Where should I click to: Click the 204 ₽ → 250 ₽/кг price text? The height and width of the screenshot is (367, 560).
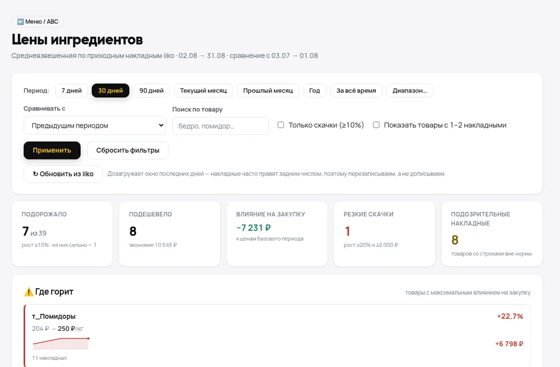tap(58, 328)
